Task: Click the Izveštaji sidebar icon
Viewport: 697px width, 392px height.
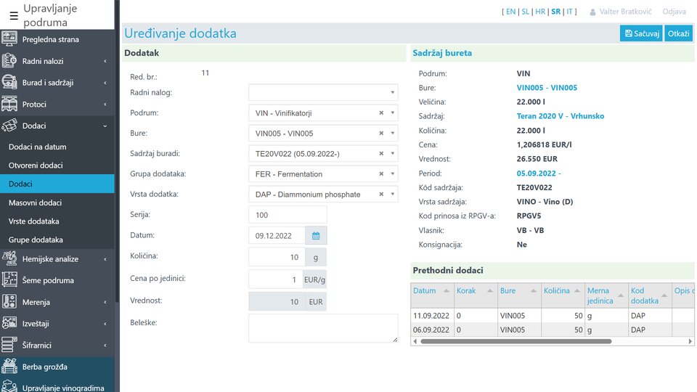Action: [9, 324]
